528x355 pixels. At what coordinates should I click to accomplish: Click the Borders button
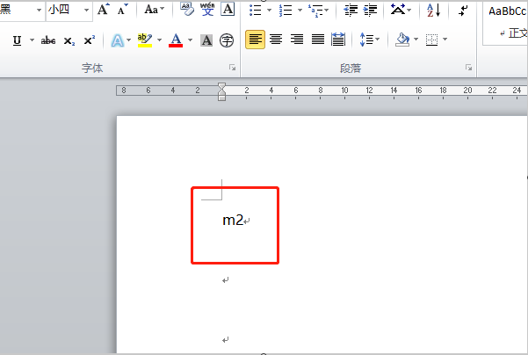[431, 40]
